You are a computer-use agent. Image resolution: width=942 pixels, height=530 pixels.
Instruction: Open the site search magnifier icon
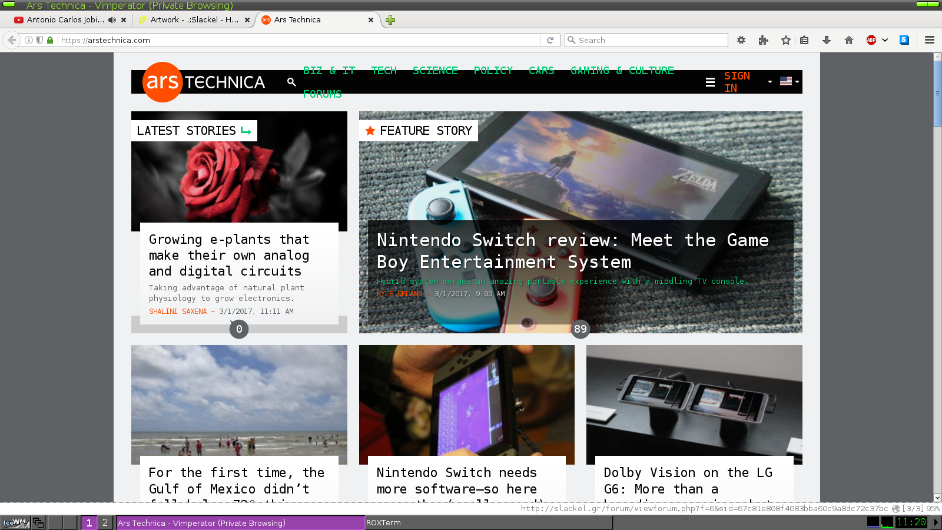pos(291,82)
